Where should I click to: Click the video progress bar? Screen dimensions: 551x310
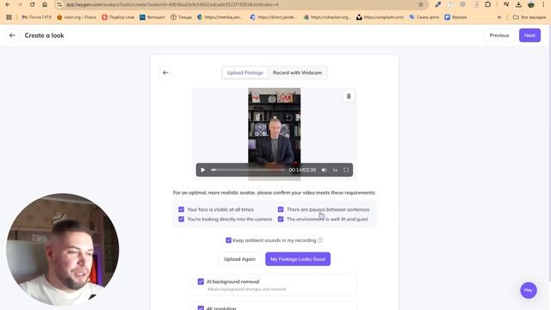(248, 170)
